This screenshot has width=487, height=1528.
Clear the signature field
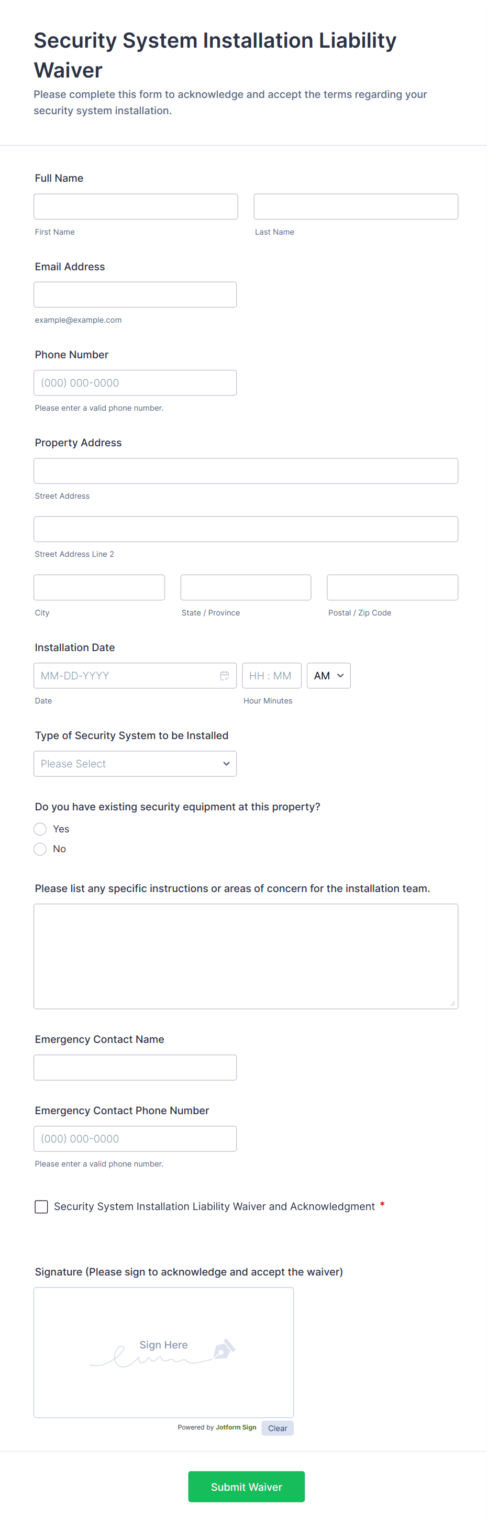pos(277,1428)
